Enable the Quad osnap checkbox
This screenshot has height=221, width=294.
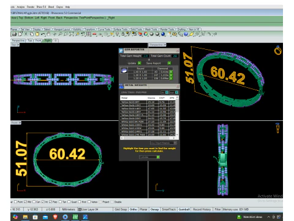(69, 202)
